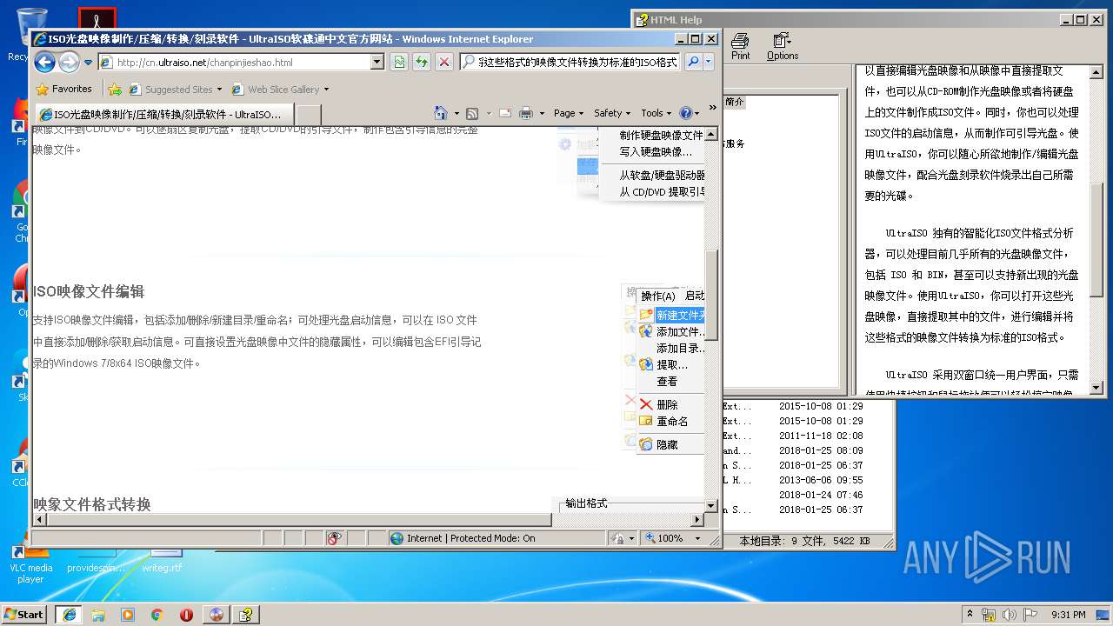
Task: Open a new blank tab
Action: tap(309, 114)
